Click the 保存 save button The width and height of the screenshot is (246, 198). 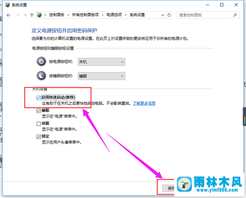click(168, 188)
